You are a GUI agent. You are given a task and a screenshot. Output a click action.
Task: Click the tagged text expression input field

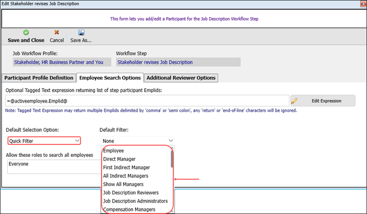[147, 101]
